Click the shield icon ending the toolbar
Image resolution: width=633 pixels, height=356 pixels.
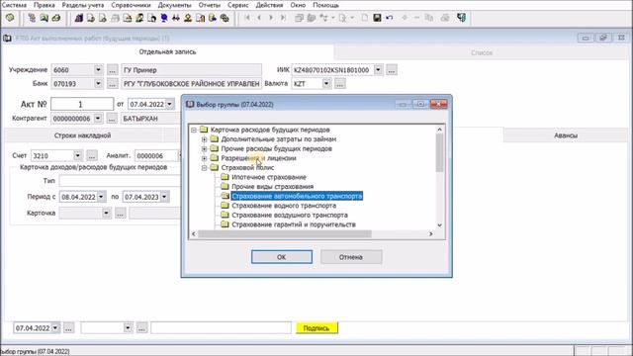tap(462, 18)
